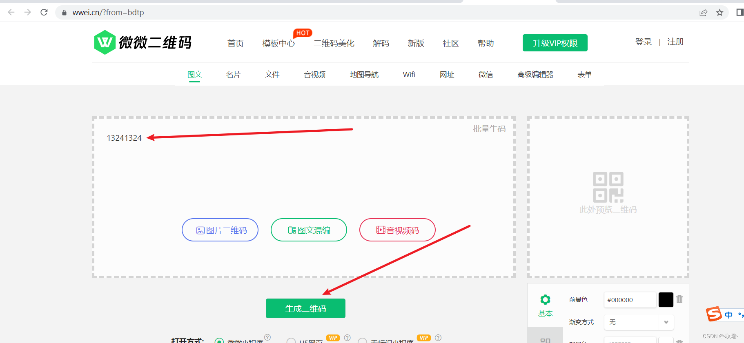Click the browser address bar URL
This screenshot has height=343, width=744.
pyautogui.click(x=108, y=13)
